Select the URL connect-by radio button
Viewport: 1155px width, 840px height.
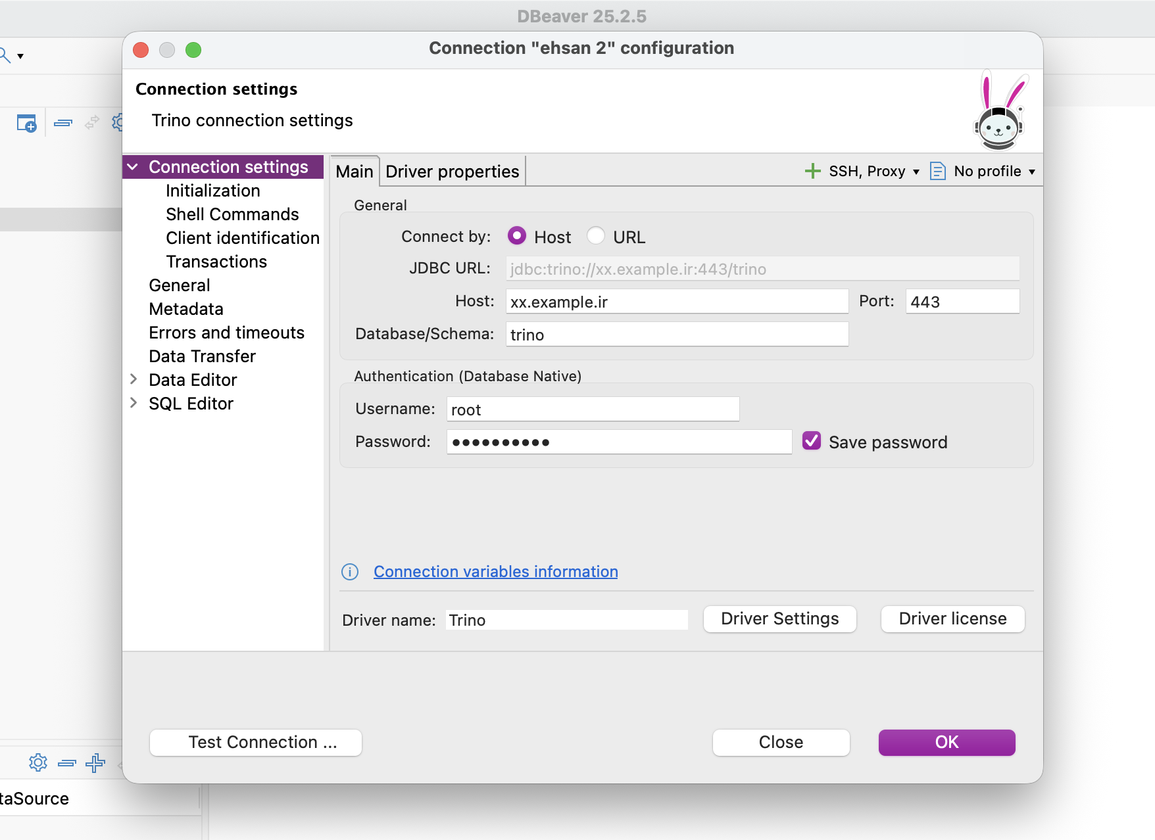point(596,236)
